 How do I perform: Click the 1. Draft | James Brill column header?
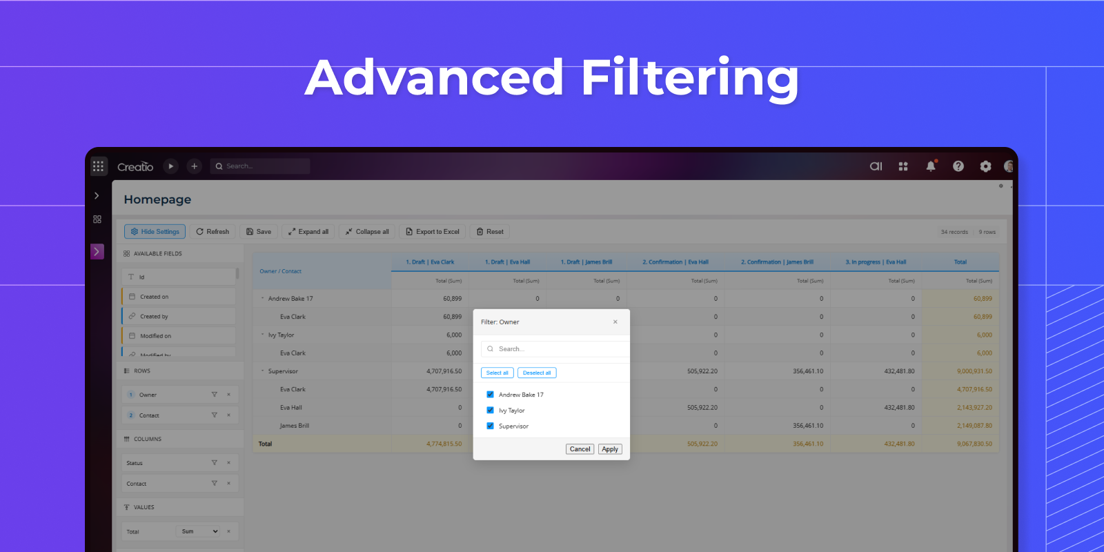tap(586, 262)
